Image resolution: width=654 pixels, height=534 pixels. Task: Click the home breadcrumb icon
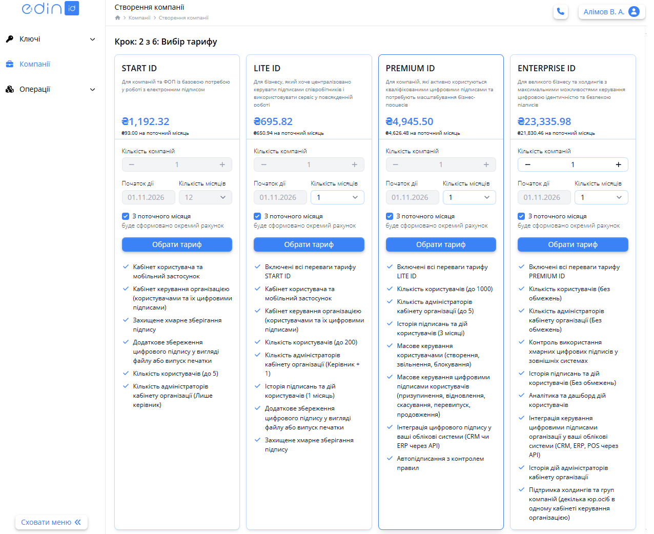pos(117,18)
